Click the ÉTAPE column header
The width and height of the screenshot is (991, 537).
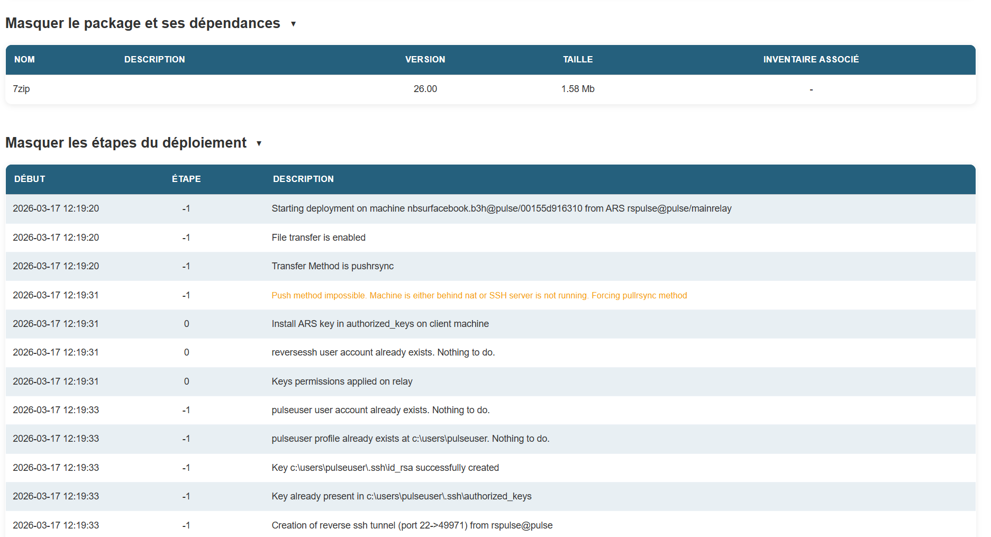186,179
